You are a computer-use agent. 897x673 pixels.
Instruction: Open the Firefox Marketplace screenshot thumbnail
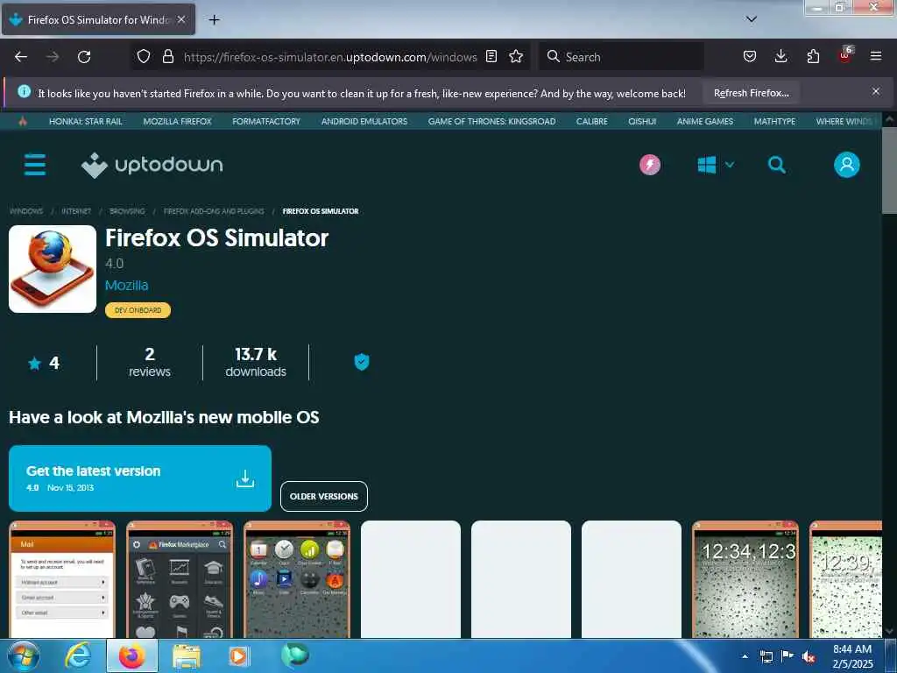point(180,578)
